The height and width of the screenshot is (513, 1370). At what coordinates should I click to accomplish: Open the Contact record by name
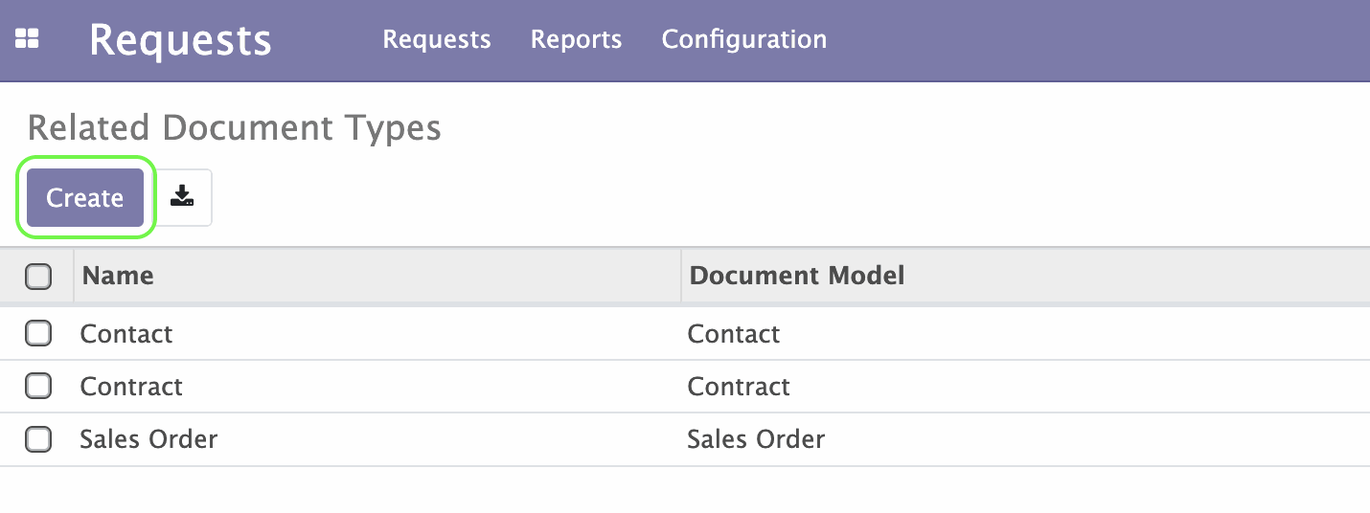[126, 334]
